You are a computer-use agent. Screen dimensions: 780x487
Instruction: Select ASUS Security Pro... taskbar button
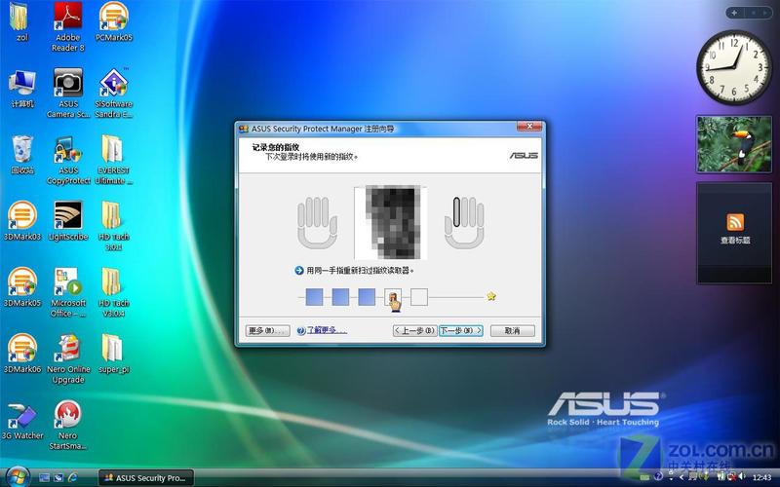tap(146, 478)
